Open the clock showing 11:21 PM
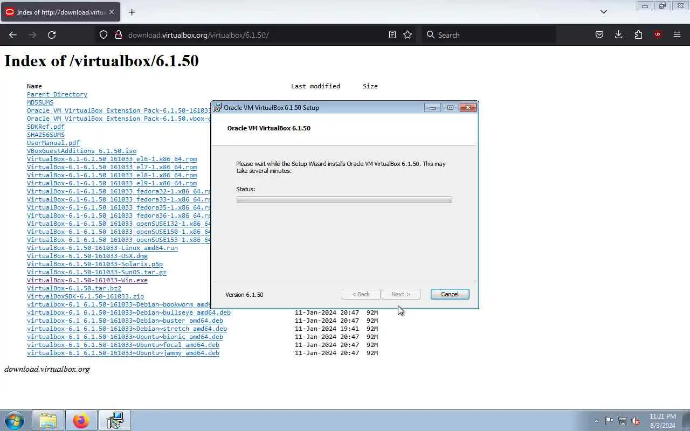The image size is (690, 431). [663, 421]
